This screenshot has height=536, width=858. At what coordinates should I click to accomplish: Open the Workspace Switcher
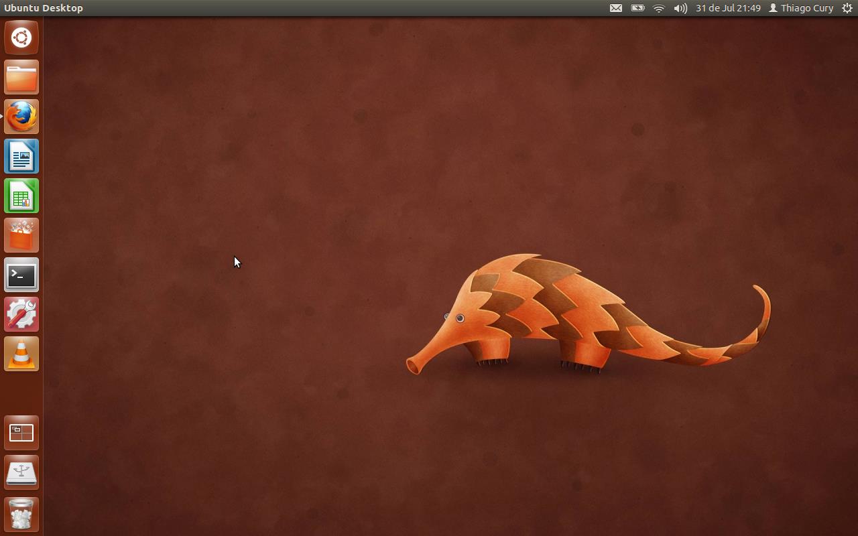coord(21,433)
